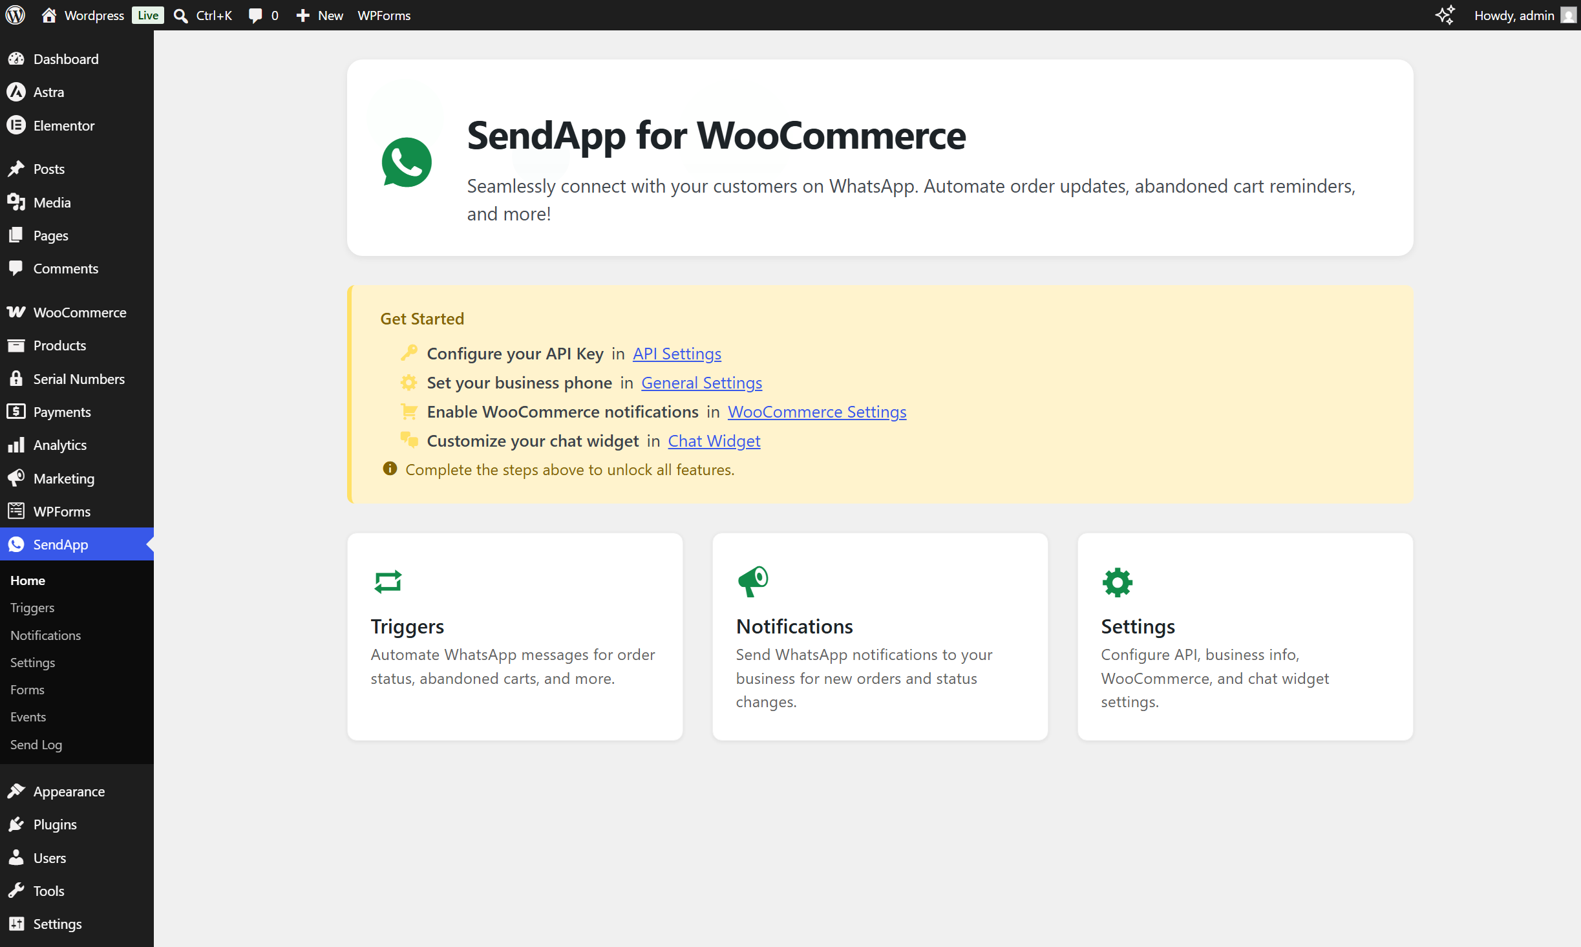Click the Live status badge
Image resolution: width=1581 pixels, height=947 pixels.
point(148,16)
